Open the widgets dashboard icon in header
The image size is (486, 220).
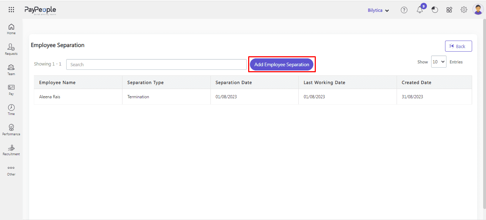[x=449, y=10]
